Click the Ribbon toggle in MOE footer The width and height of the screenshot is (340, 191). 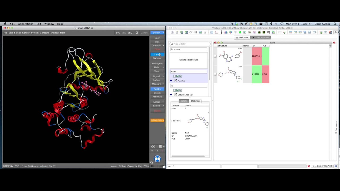122,166
